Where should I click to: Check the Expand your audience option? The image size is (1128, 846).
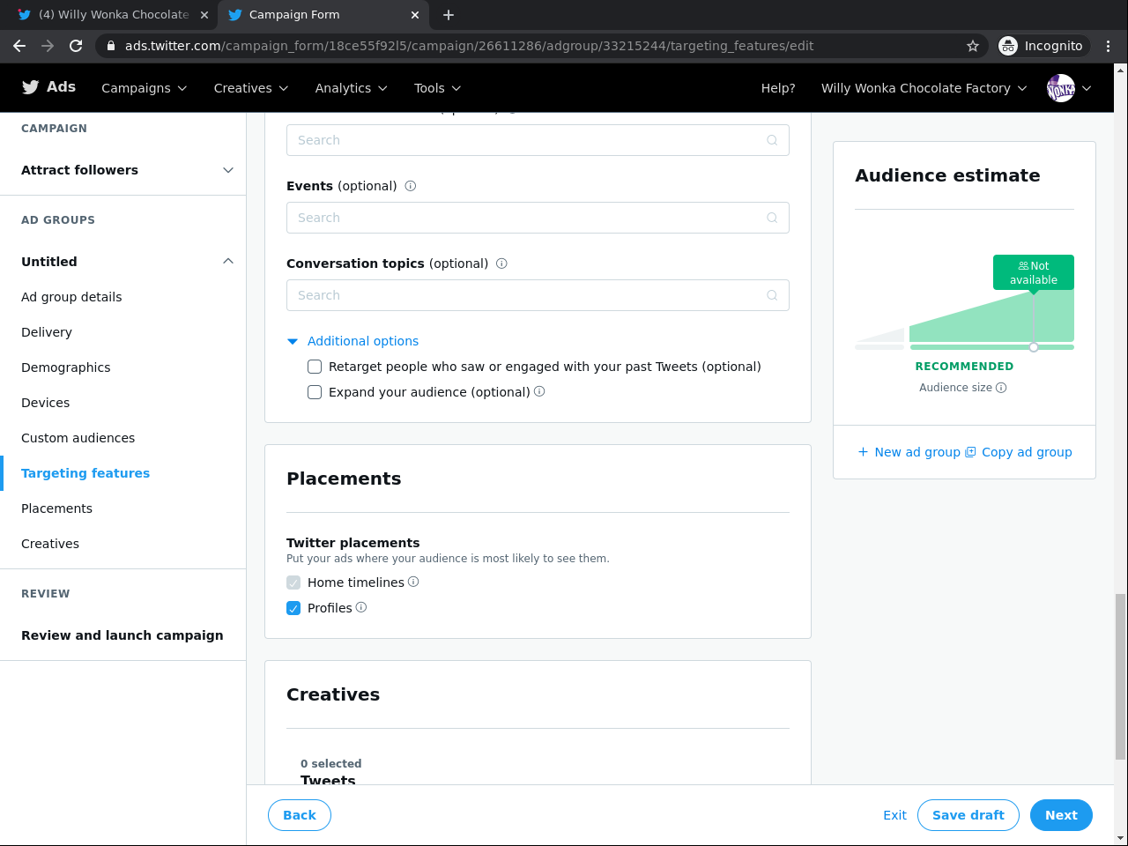[x=315, y=392]
